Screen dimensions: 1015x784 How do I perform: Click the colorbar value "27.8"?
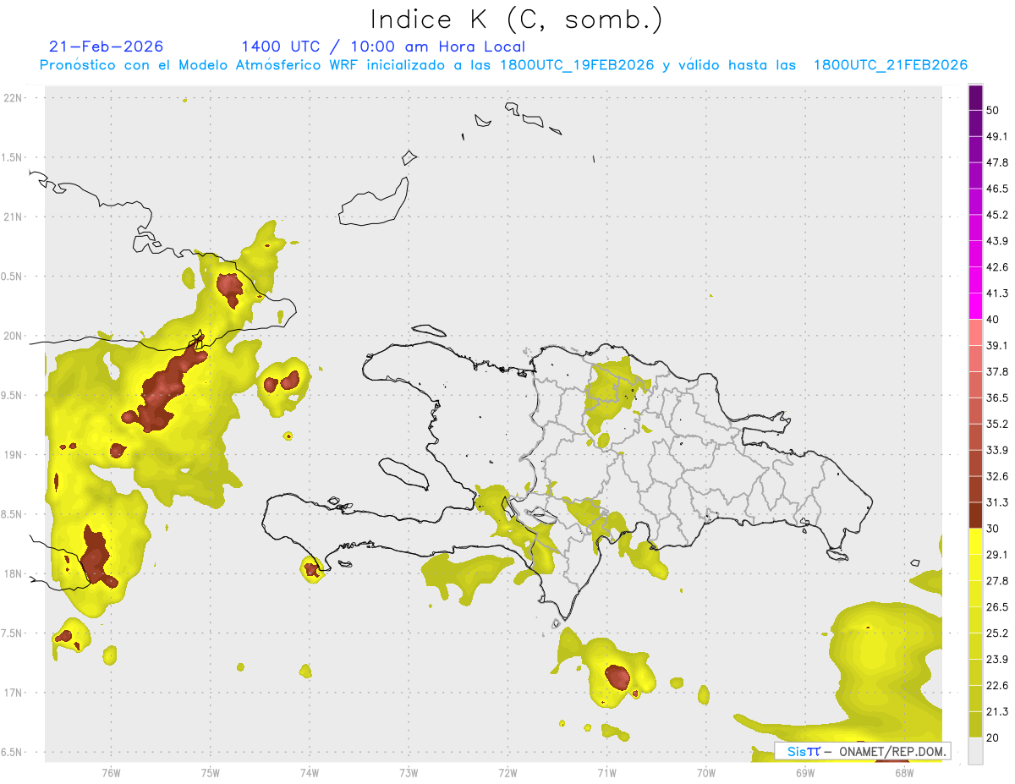tap(997, 581)
